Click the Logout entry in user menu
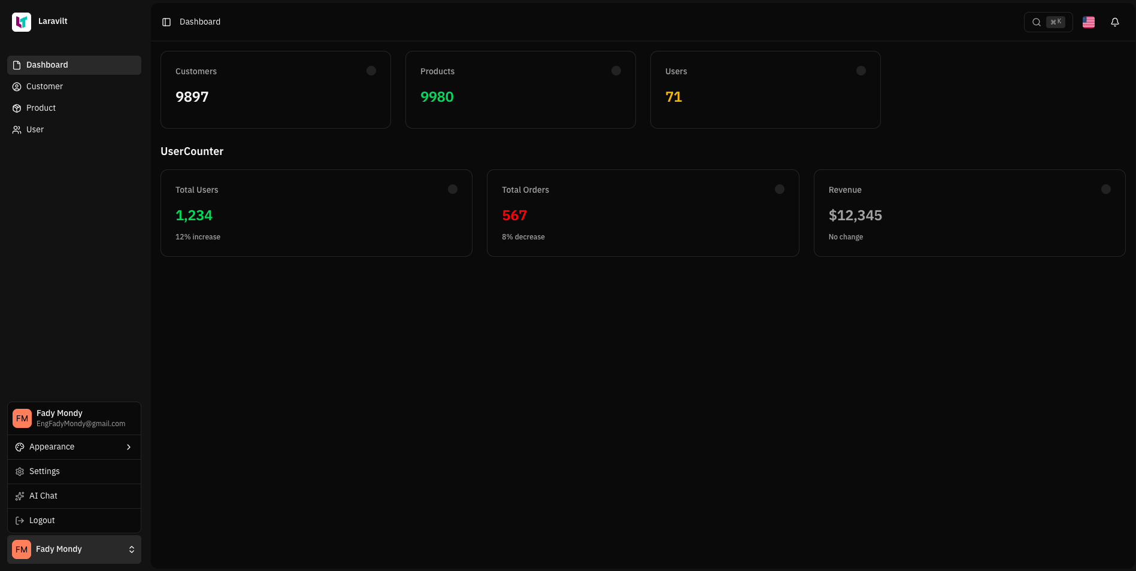Viewport: 1136px width, 571px height. (41, 520)
